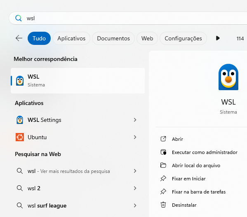The width and height of the screenshot is (247, 217).
Task: Choose Desinstalar for WSL
Action: click(184, 205)
